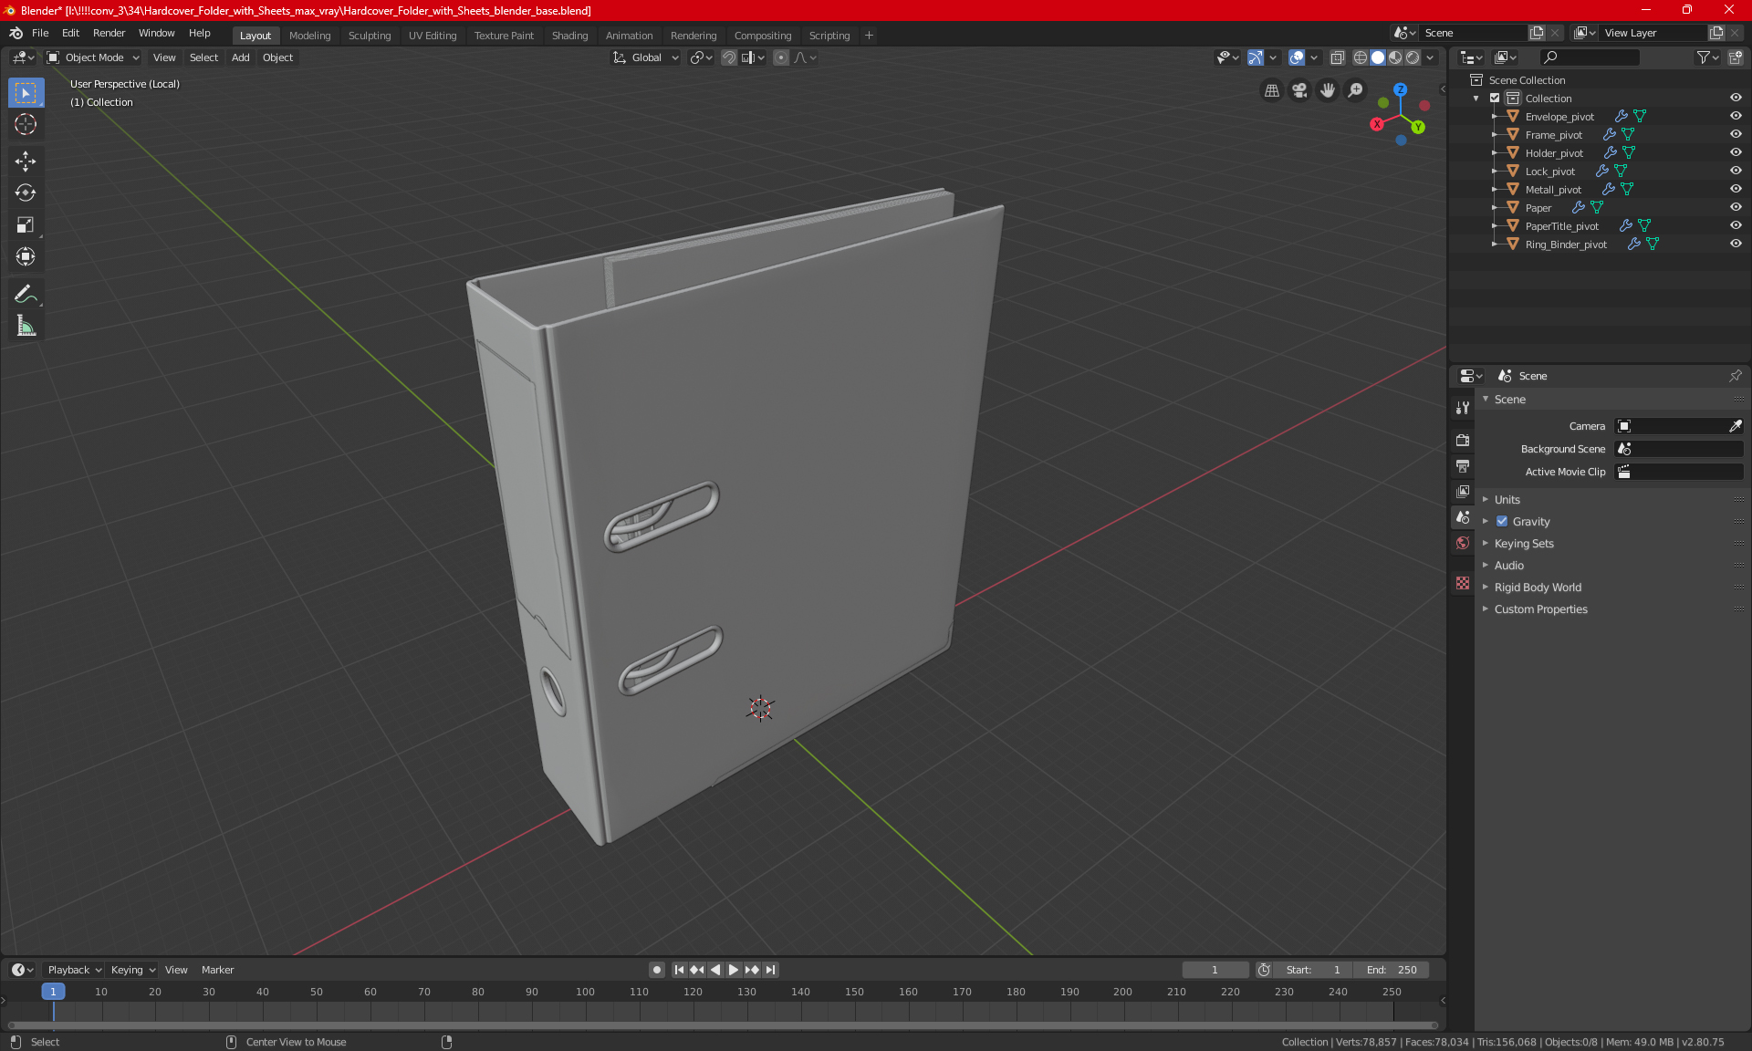Pin the Scene properties panel
The height and width of the screenshot is (1051, 1752).
click(1735, 376)
